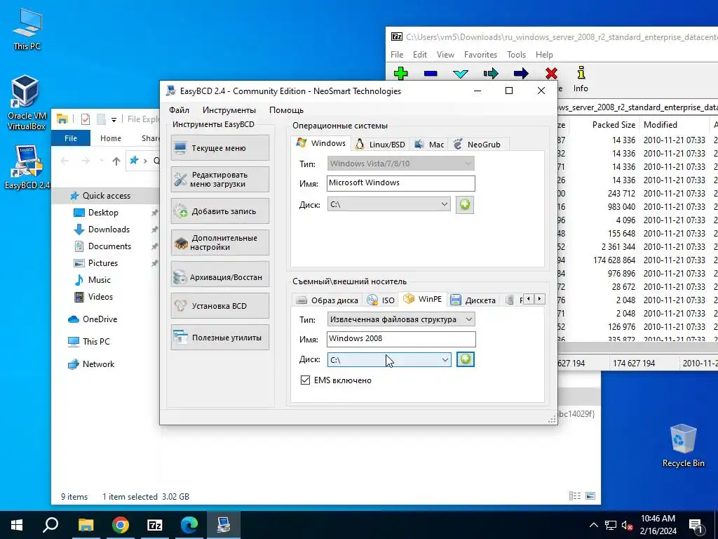The height and width of the screenshot is (539, 718).
Task: Click the Microsoft Windows name field
Action: pos(400,183)
